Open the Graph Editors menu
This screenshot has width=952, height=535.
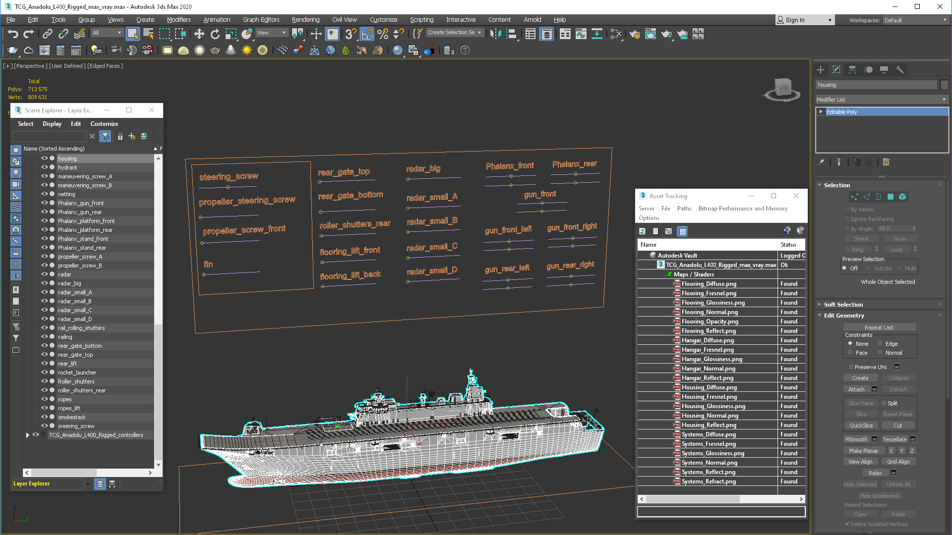click(x=261, y=20)
